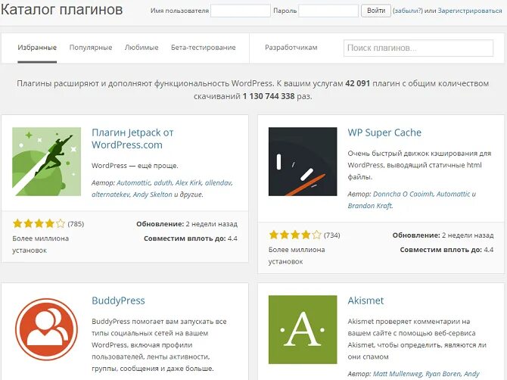Click the Akismet description paragraph
Screen dimensions: 507x380
[417, 339]
